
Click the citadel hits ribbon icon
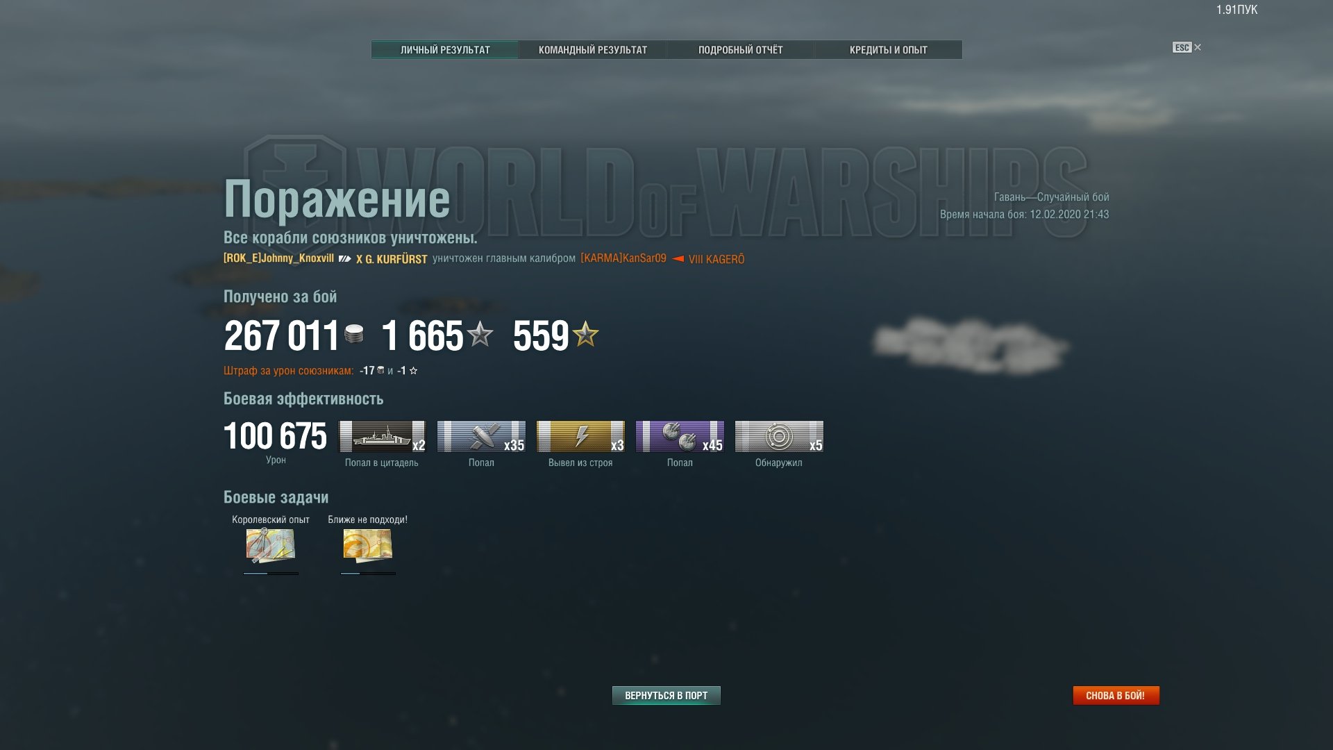381,436
